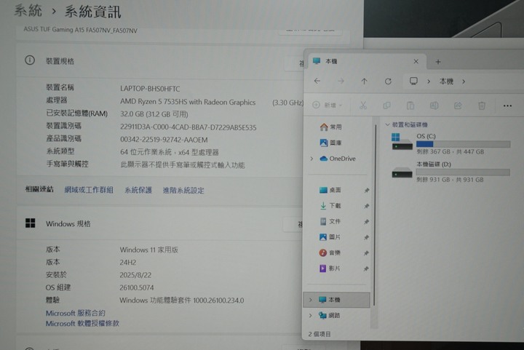This screenshot has width=524, height=350.
Task: Click 32.0 GB RAM value
Action: click(154, 114)
